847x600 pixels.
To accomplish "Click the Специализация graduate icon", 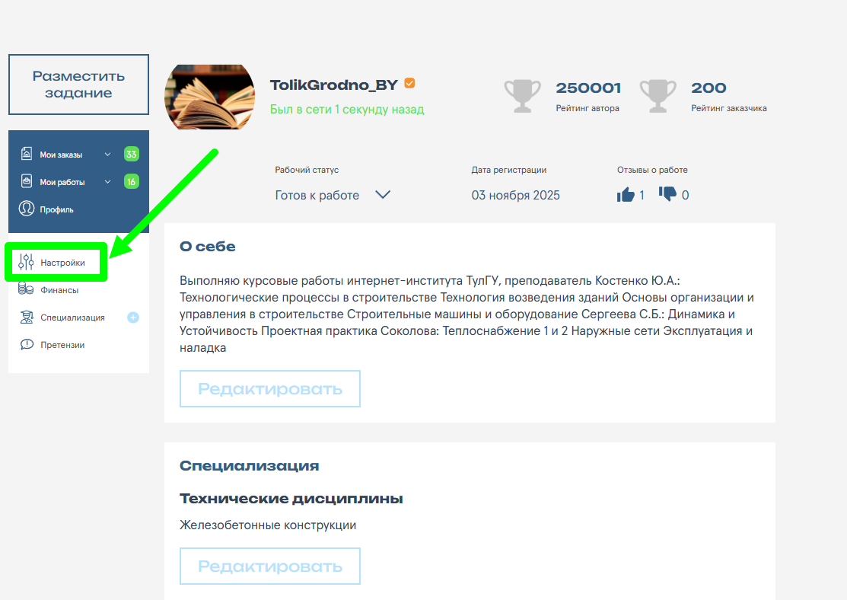I will coord(27,318).
